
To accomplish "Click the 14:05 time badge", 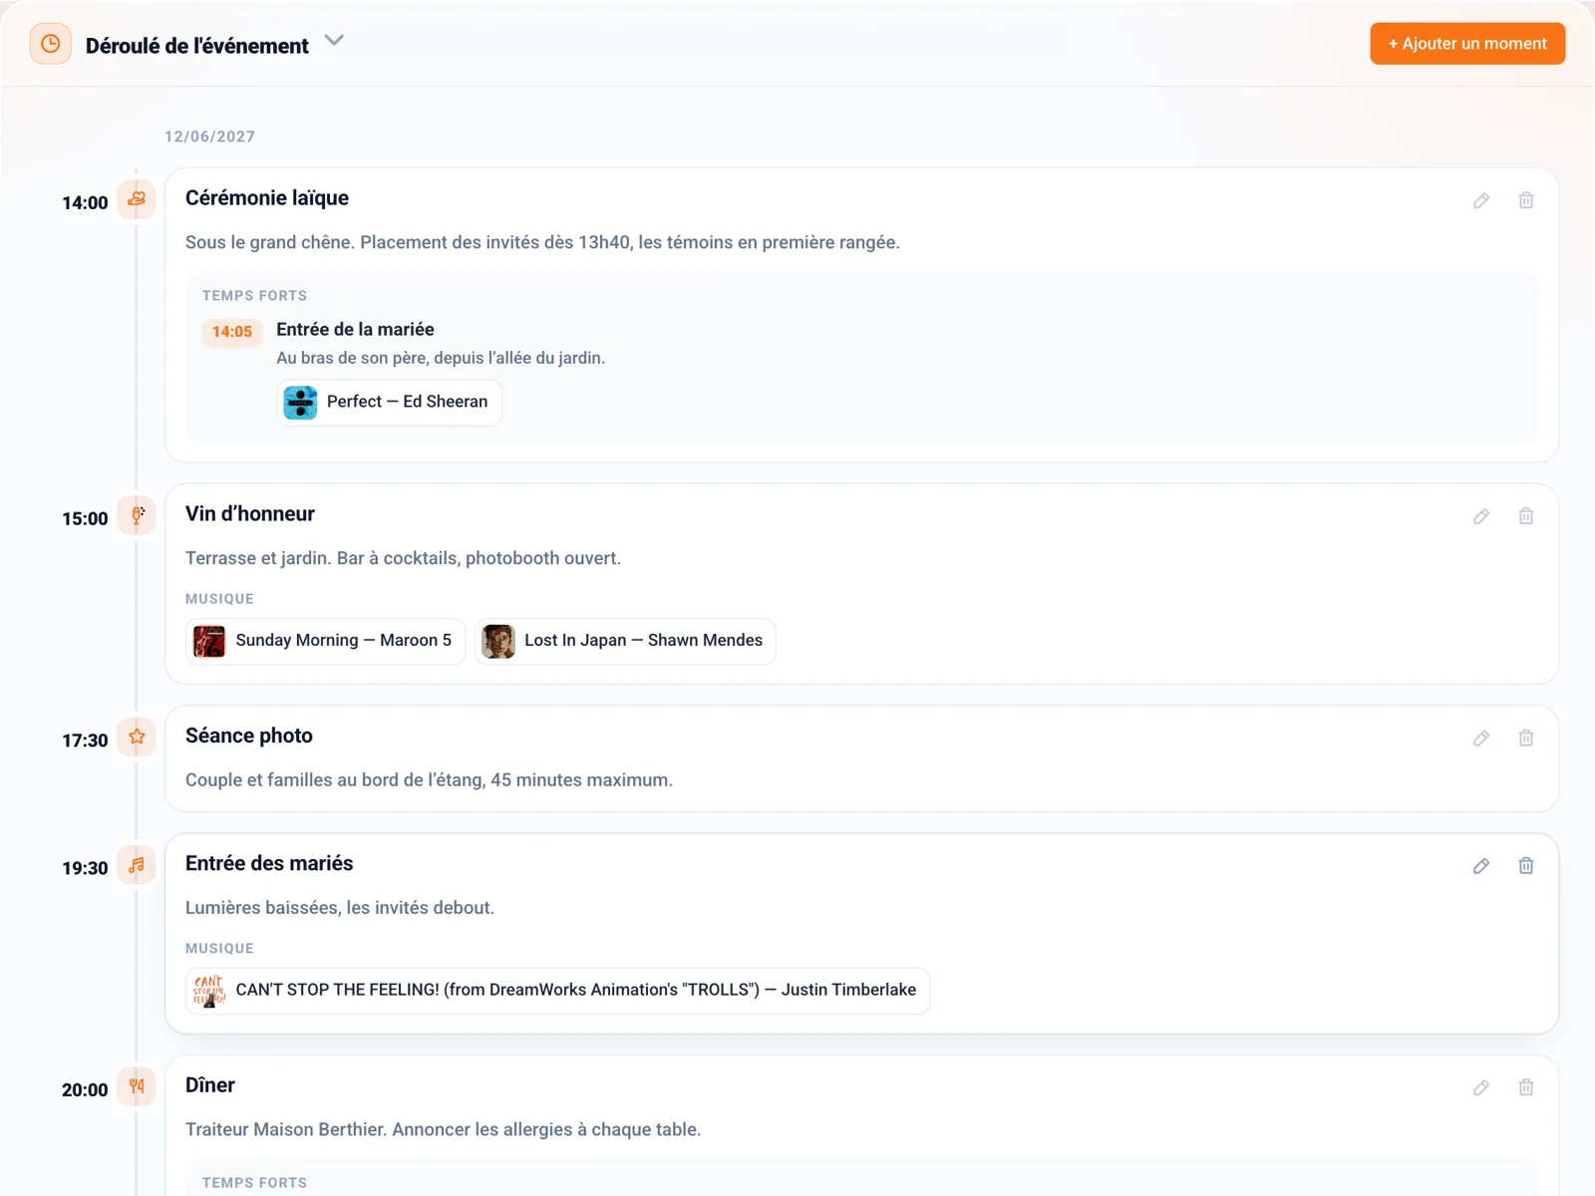I will pyautogui.click(x=232, y=332).
